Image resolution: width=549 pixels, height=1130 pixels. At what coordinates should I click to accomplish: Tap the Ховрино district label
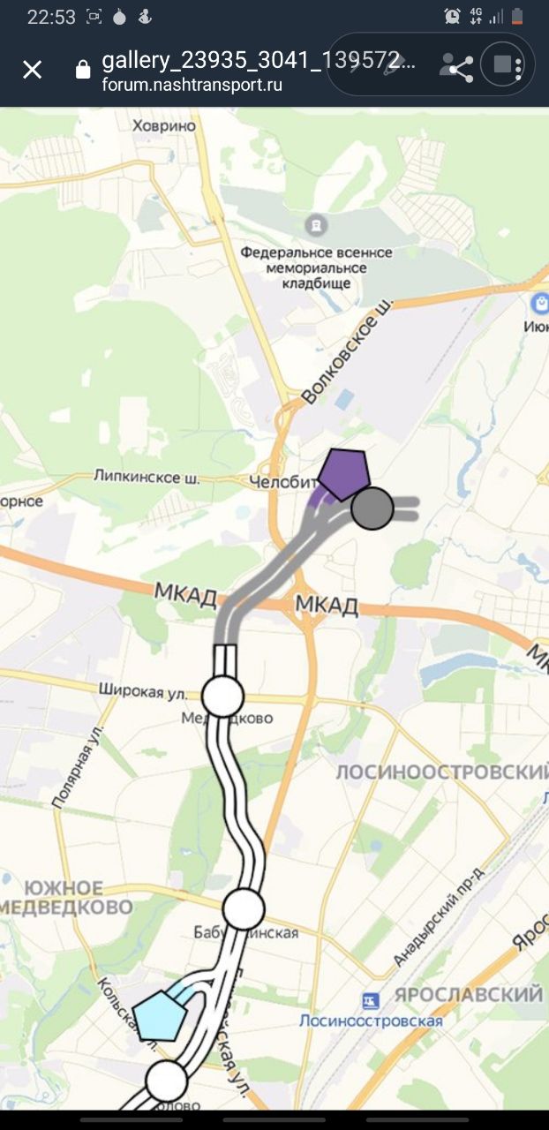(164, 126)
